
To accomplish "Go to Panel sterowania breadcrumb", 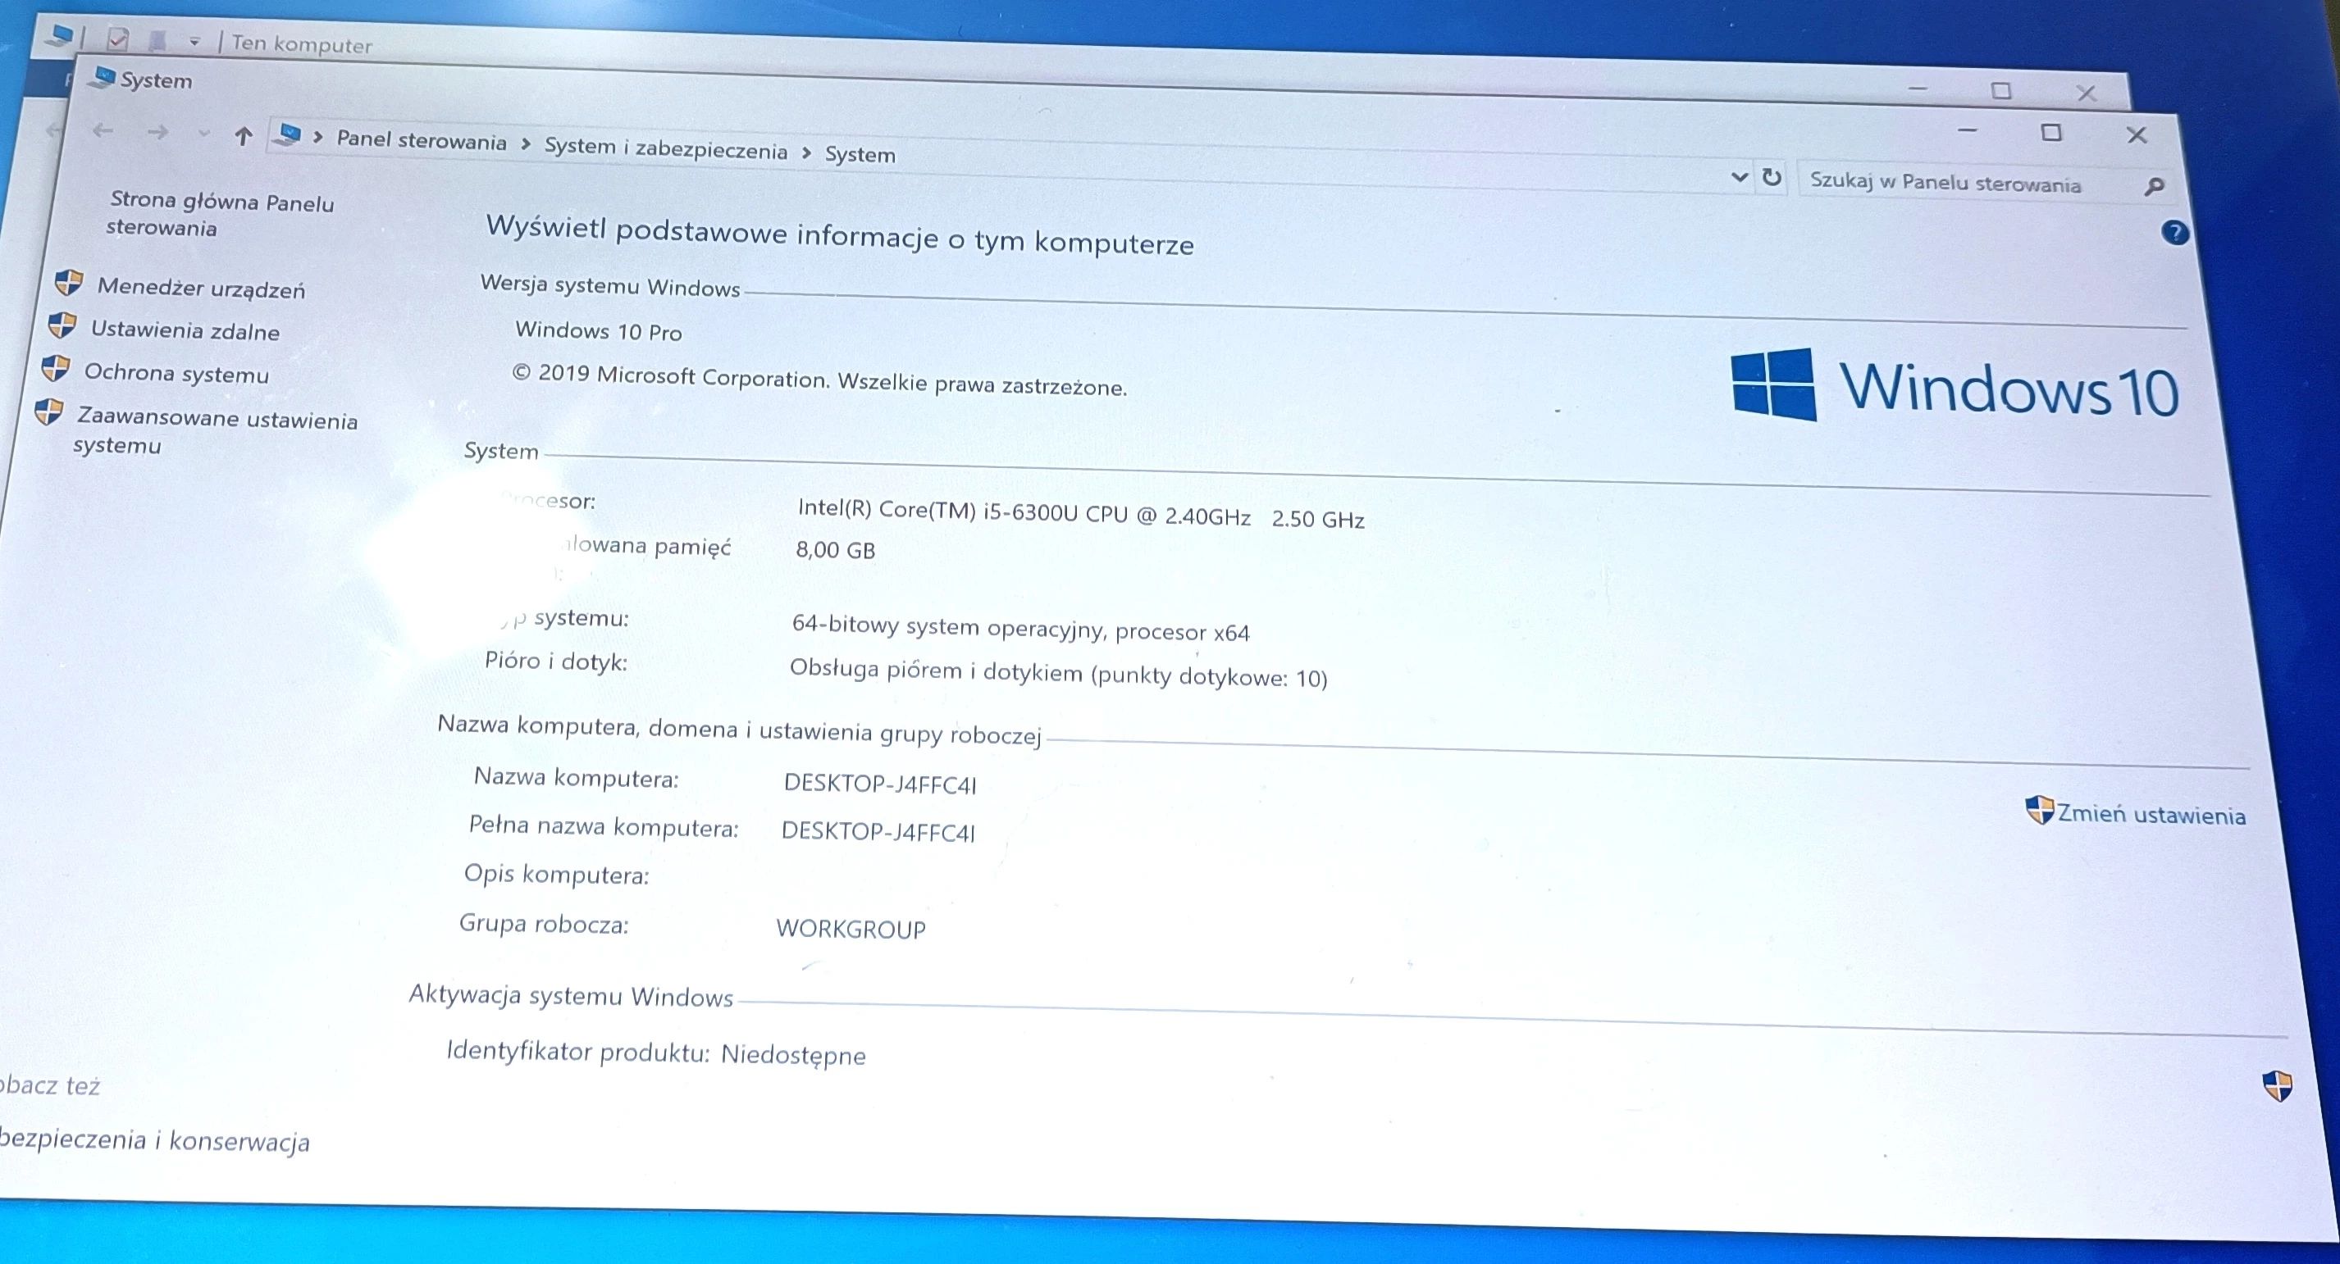I will pos(422,141).
